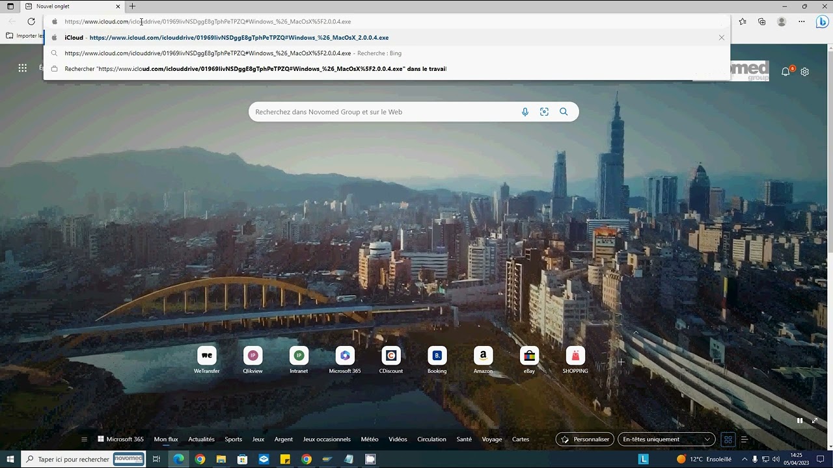Screen dimensions: 833x468
Task: Select the Jeux tab
Action: tap(258, 439)
